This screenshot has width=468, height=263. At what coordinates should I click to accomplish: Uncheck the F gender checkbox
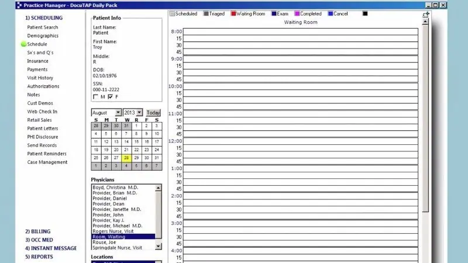(x=111, y=96)
